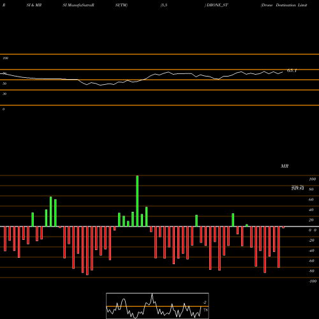319x319 pixels.
Task: Click the overlapping '248.54' price value label
Action: click(297, 188)
